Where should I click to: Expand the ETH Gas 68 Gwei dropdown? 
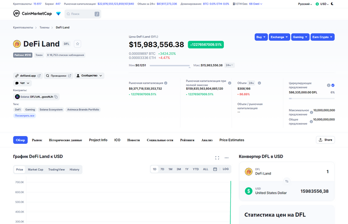(256, 4)
